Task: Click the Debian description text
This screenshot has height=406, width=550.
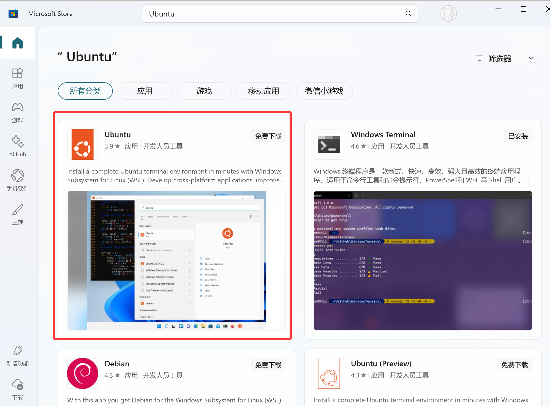Action: 175,400
